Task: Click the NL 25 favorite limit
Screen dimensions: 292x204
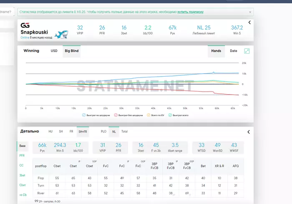Action: (x=204, y=27)
